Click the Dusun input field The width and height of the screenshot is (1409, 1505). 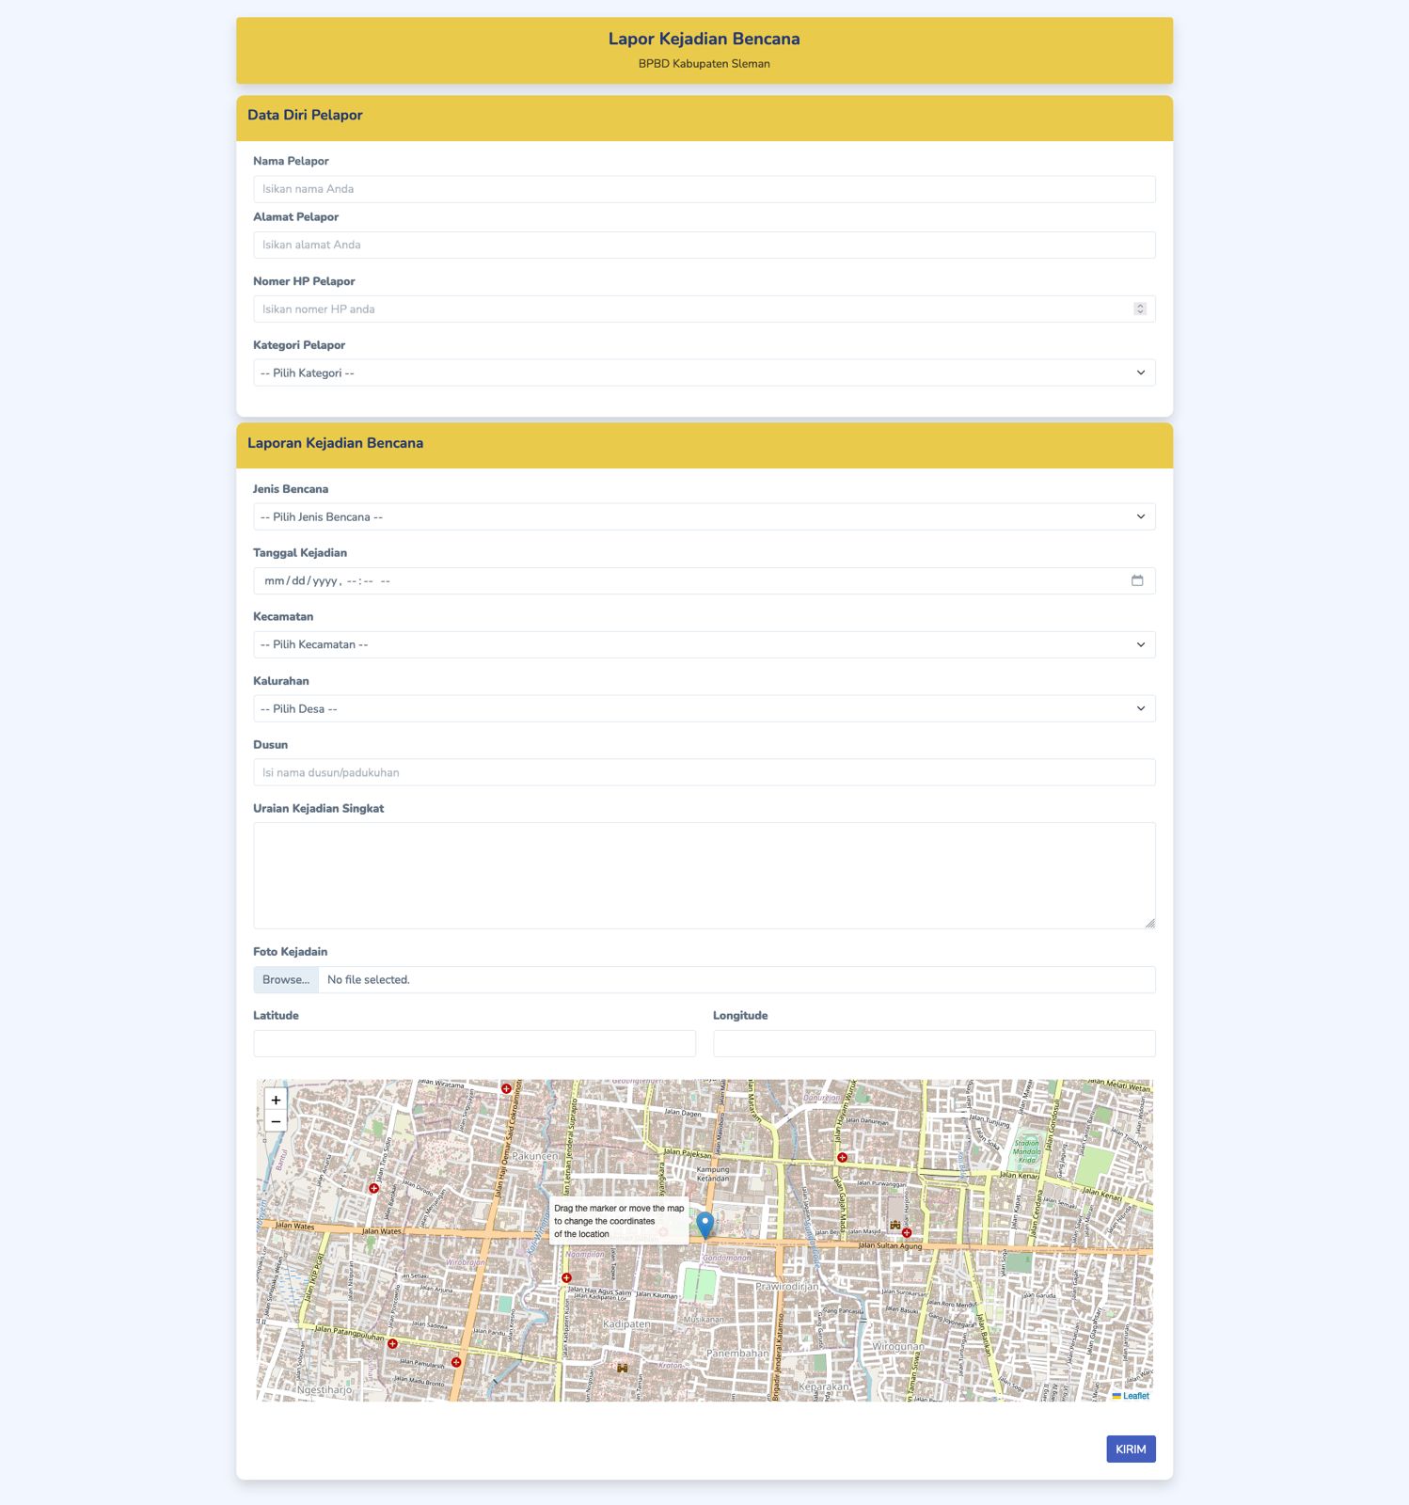(704, 772)
